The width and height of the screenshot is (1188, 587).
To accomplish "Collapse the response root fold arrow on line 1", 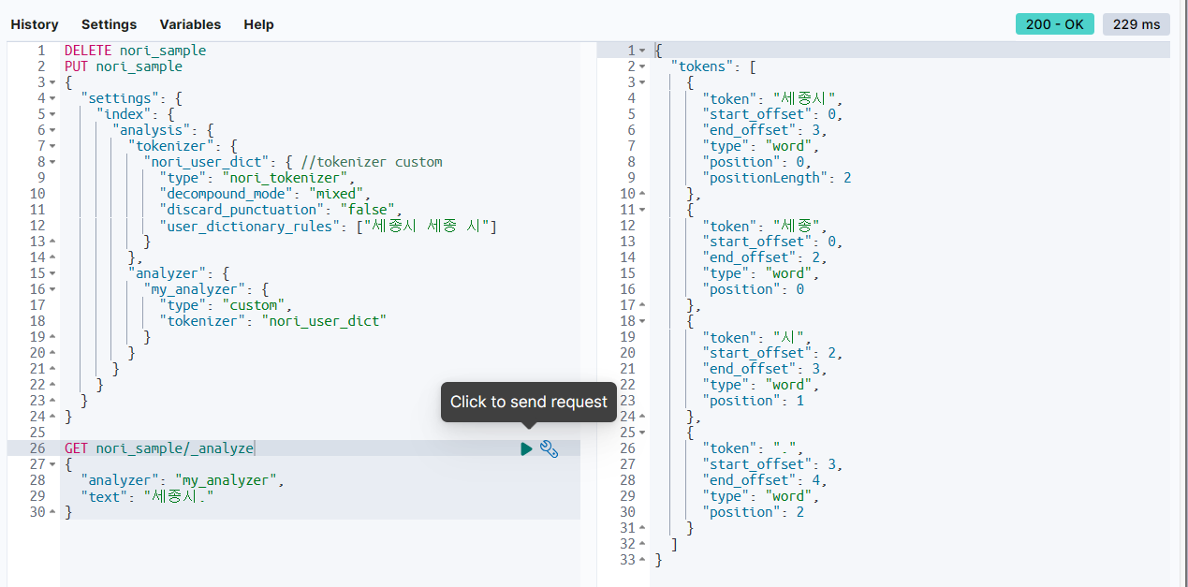I will [642, 51].
